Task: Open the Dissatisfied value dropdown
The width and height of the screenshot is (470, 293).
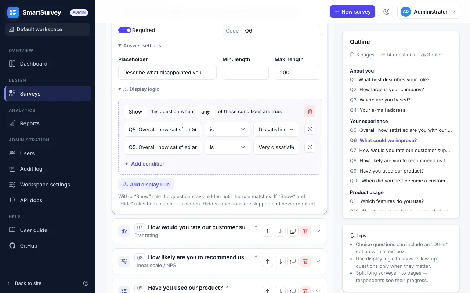Action: click(x=276, y=129)
